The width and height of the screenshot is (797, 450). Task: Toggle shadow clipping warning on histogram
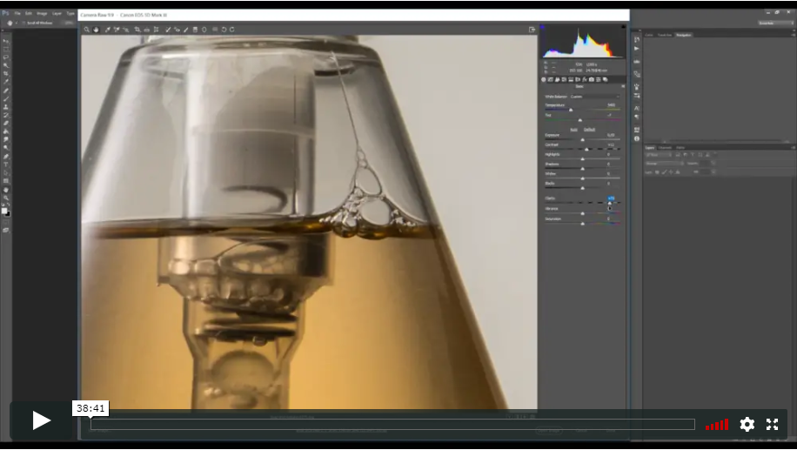click(542, 26)
